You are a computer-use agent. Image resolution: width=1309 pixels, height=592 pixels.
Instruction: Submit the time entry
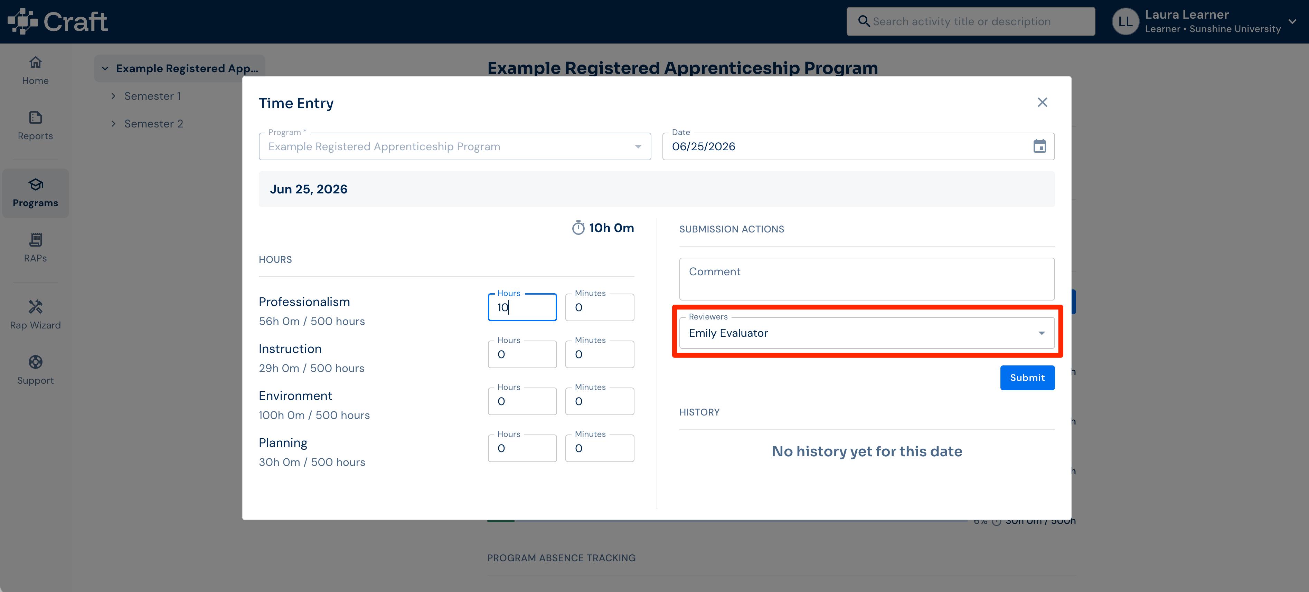click(1027, 378)
